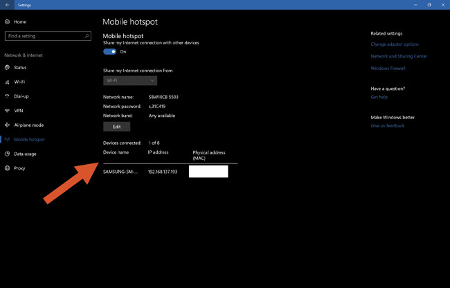The image size is (450, 288).
Task: Open the Share connection from Wi-Fi dropdown
Action: coord(130,80)
